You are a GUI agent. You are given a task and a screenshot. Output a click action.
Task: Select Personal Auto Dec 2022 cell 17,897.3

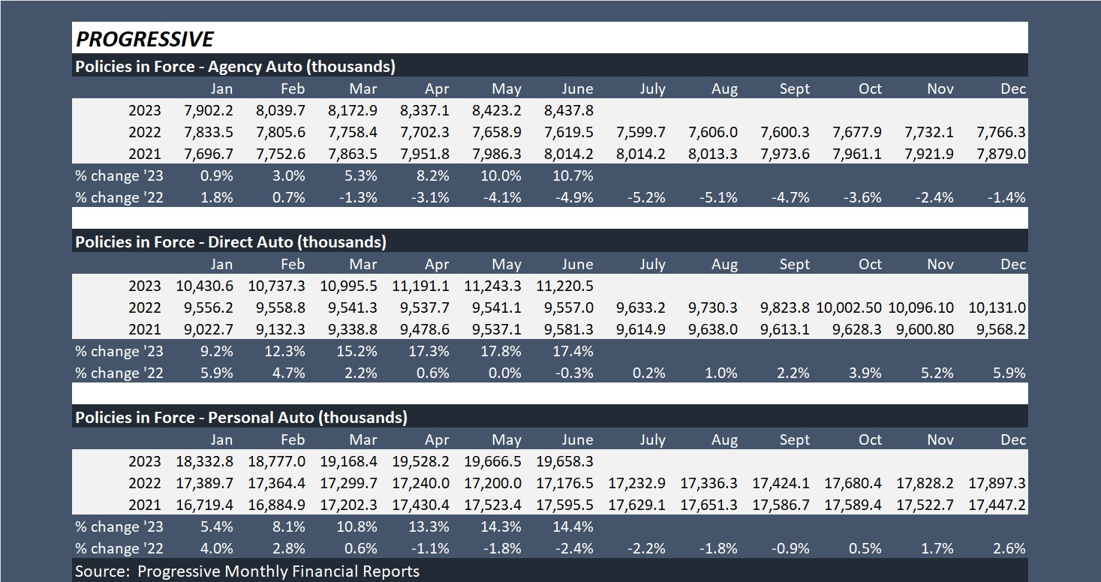point(997,483)
